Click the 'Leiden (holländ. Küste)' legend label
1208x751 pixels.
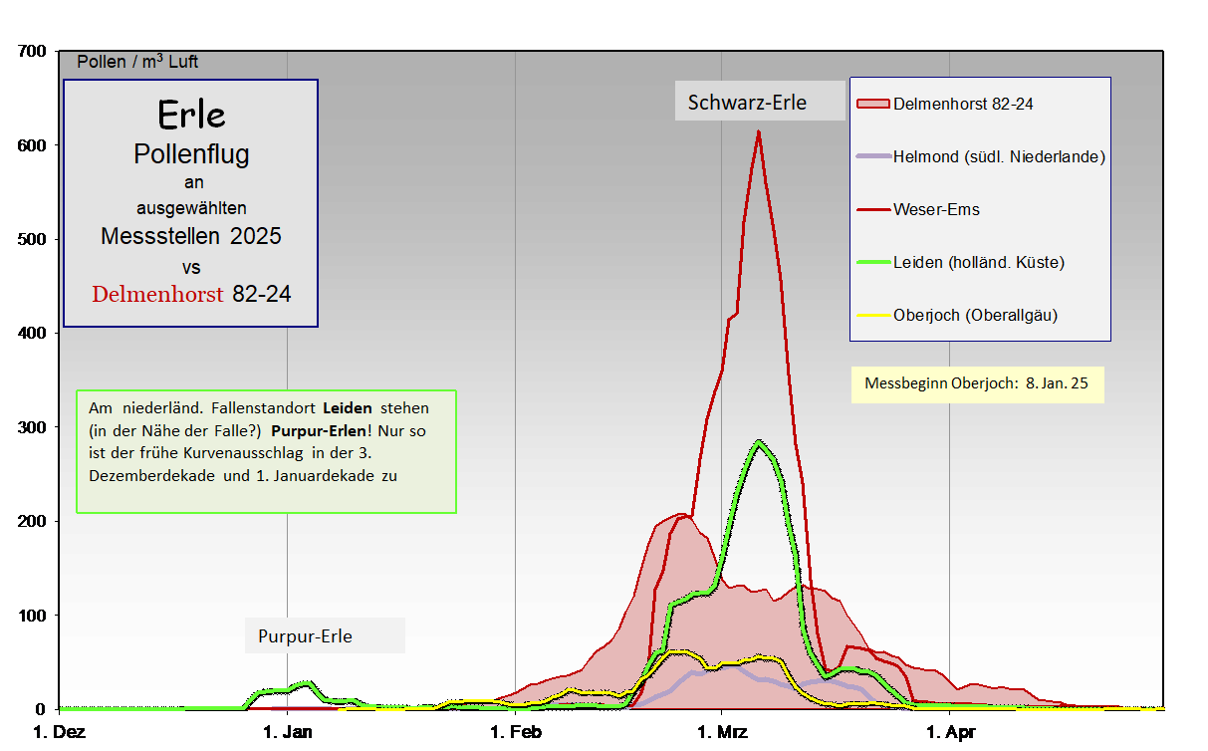click(x=979, y=262)
